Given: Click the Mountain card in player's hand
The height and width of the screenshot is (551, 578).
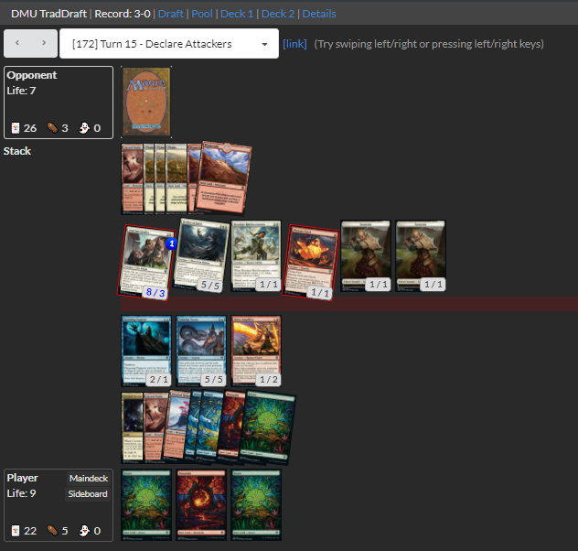Looking at the screenshot, I should click(201, 505).
